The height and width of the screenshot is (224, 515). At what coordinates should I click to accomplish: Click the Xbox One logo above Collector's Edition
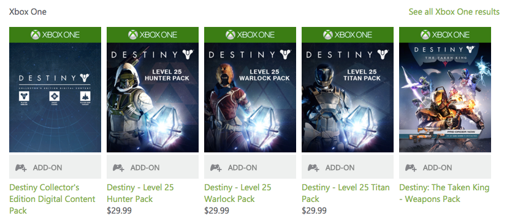55,35
